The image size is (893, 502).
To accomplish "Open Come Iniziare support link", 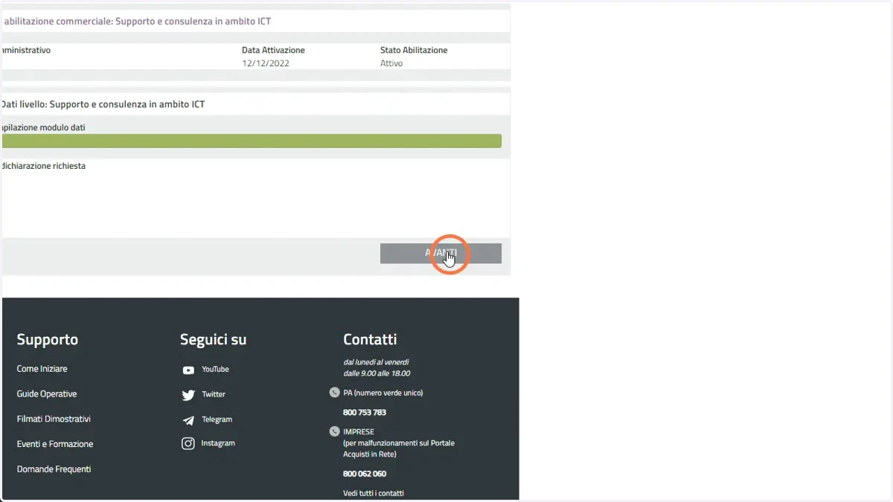I will click(42, 369).
